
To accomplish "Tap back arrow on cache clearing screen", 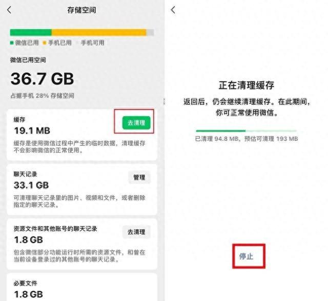I will (x=173, y=10).
